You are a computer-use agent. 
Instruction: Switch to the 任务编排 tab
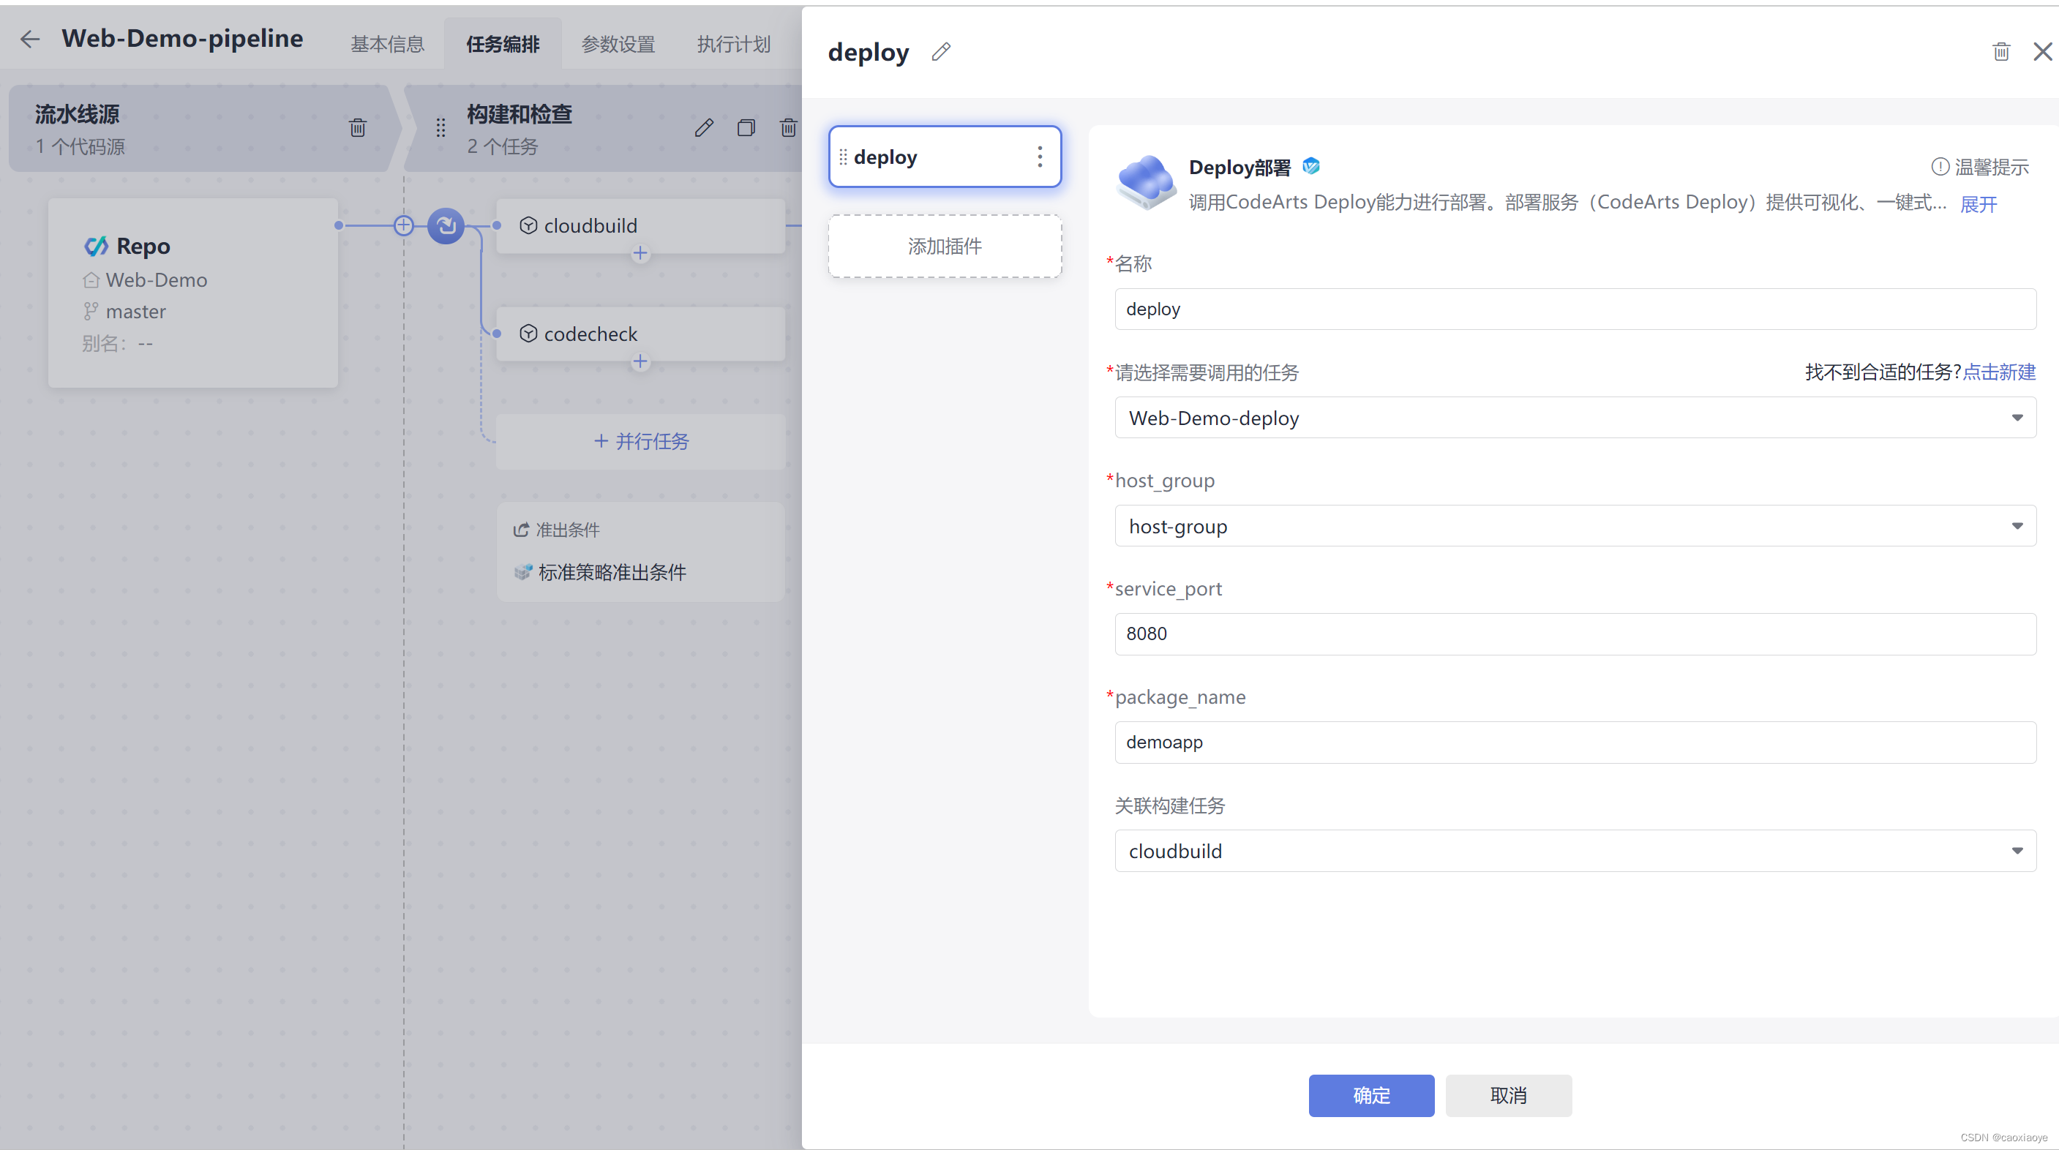pos(503,44)
